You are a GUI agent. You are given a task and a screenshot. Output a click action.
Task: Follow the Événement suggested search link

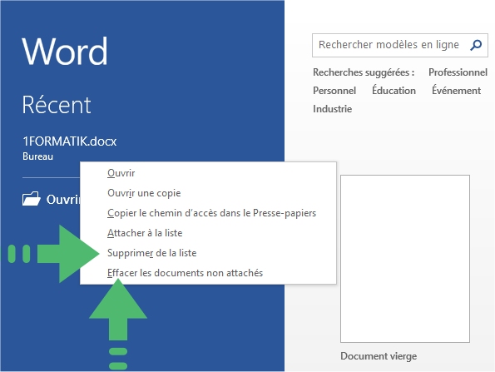456,91
